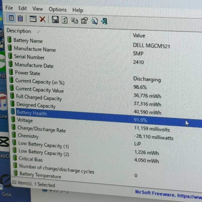The image size is (202, 202).
Task: Open the File menu
Action: tap(9, 8)
